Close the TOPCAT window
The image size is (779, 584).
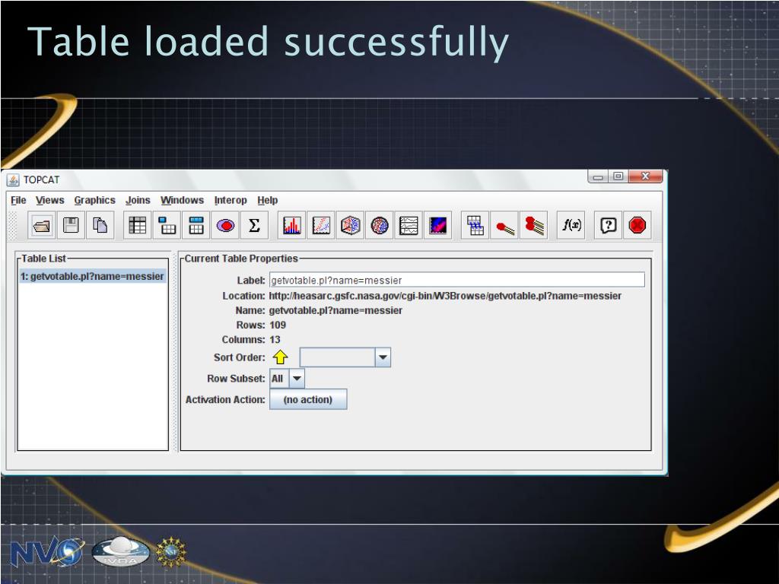click(645, 176)
